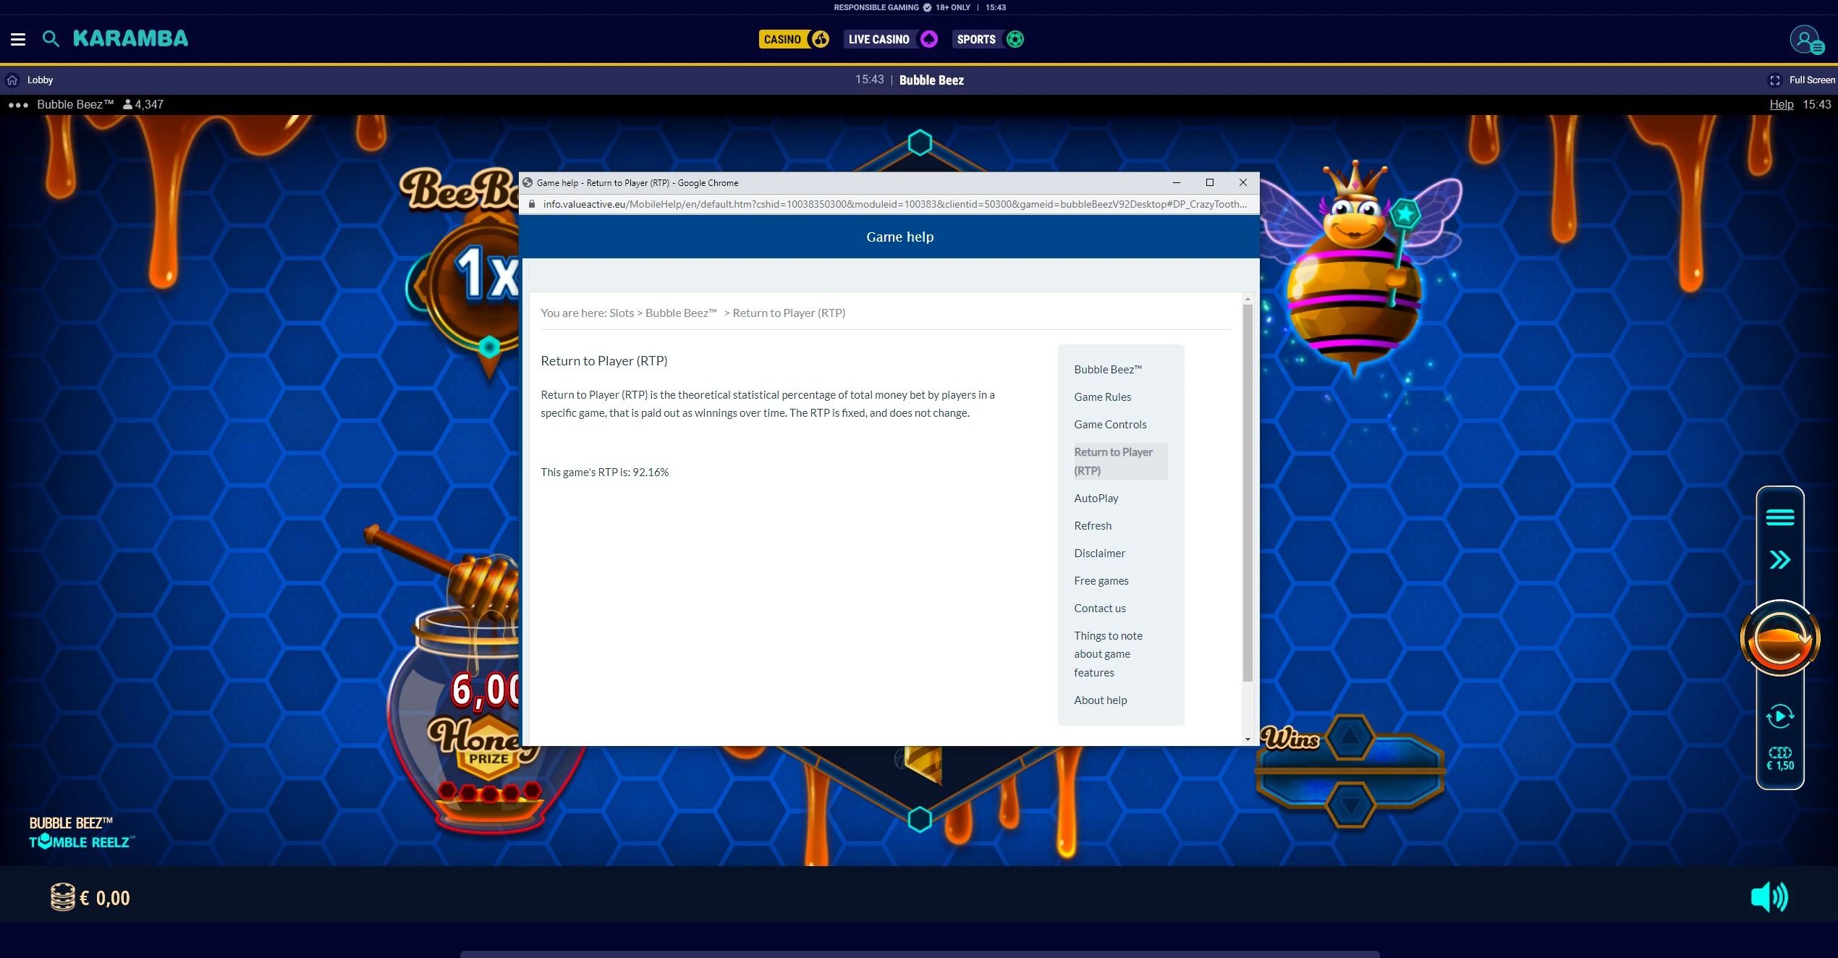Click the Full Screen expand icon
Image resolution: width=1838 pixels, height=958 pixels.
click(1774, 80)
